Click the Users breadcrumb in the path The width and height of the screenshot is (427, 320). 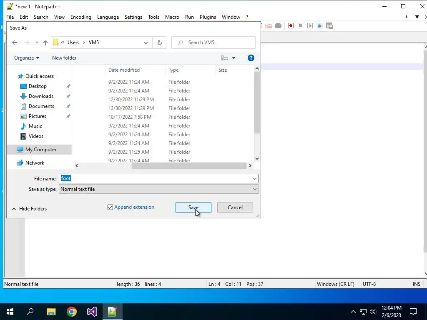tap(73, 42)
